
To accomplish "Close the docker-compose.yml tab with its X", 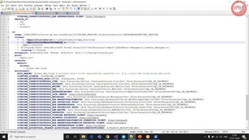I will click(x=33, y=13).
